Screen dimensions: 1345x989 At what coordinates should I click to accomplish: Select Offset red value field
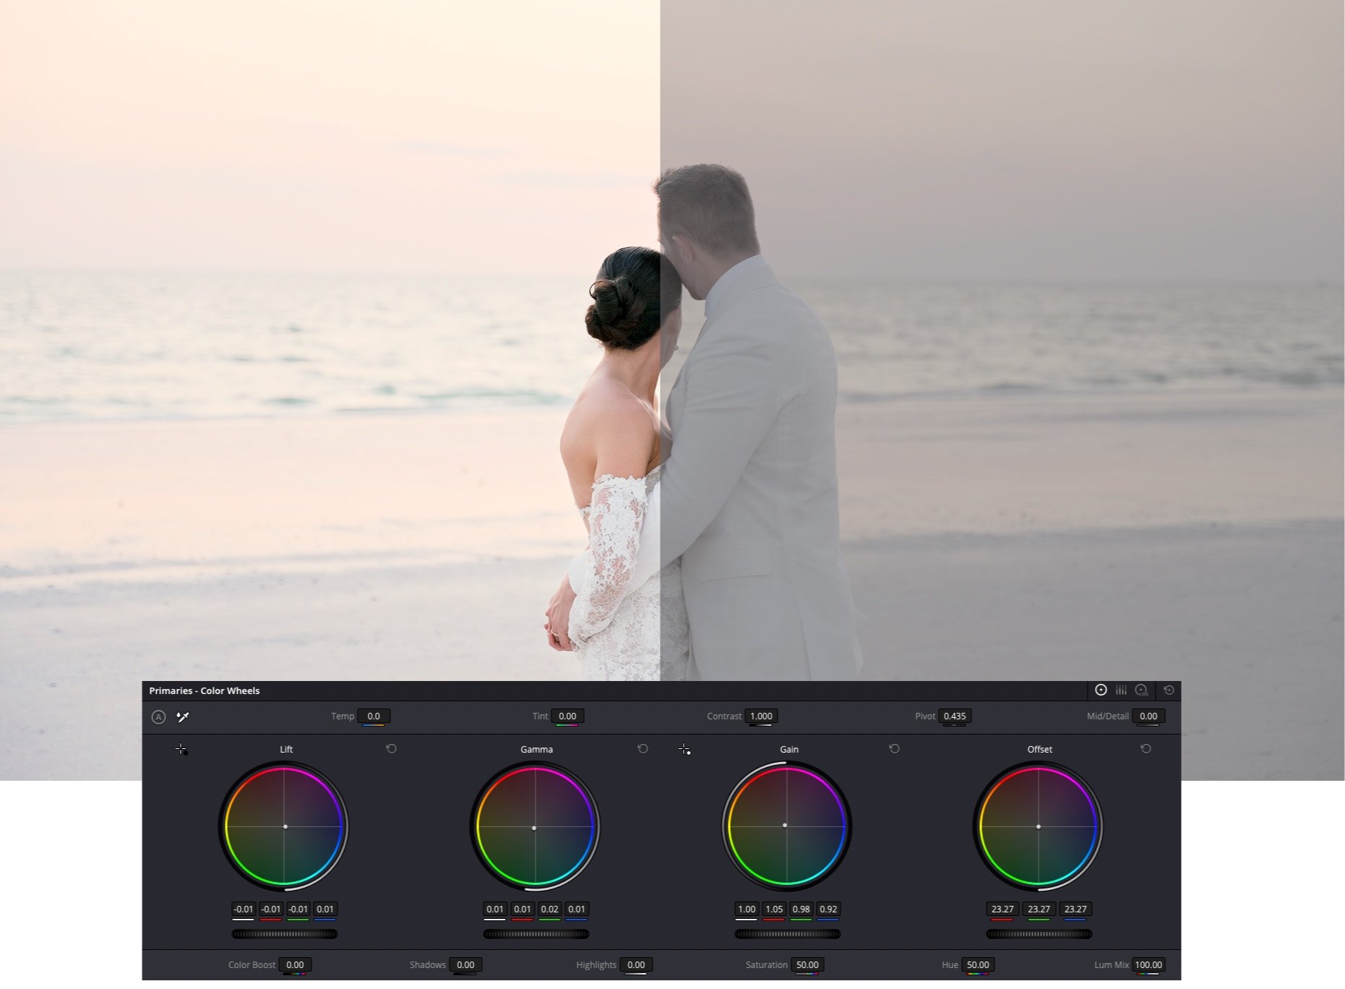pyautogui.click(x=1002, y=909)
